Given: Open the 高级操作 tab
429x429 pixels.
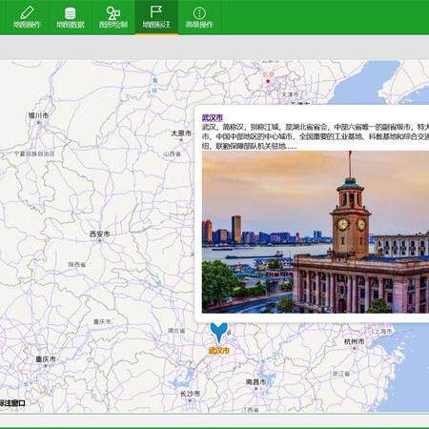Looking at the screenshot, I should point(199,17).
